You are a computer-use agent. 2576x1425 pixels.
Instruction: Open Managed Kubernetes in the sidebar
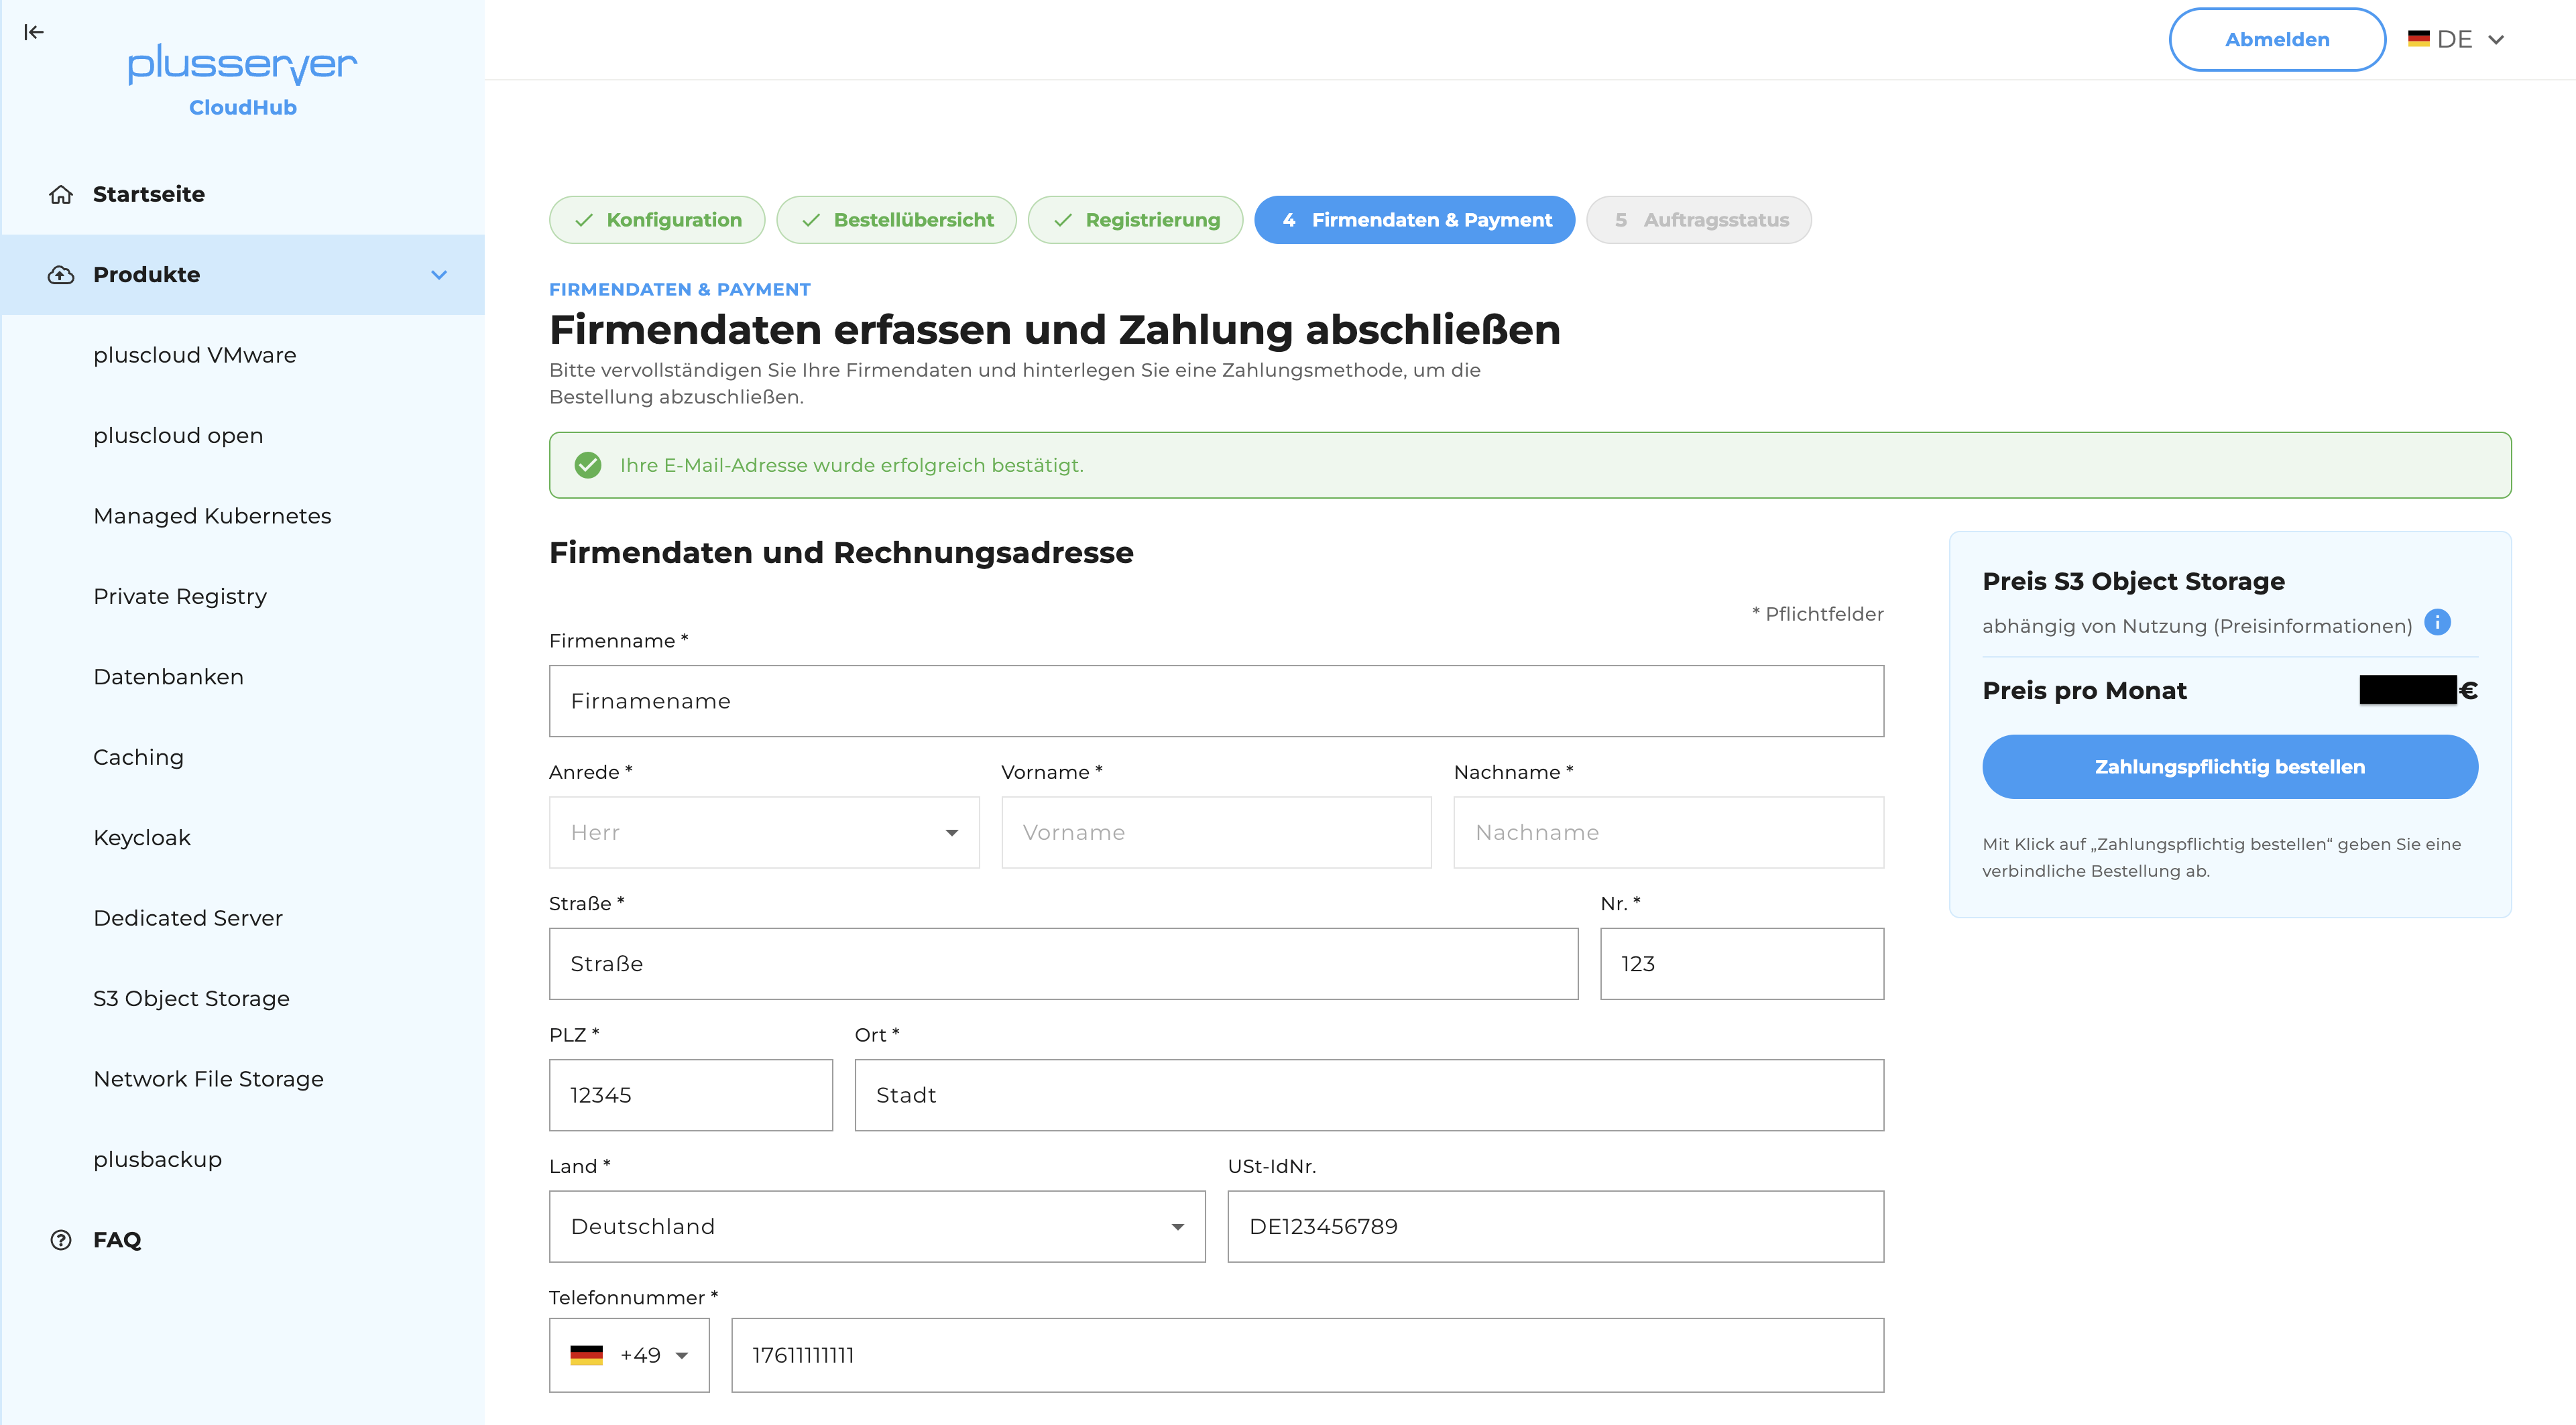click(x=212, y=516)
